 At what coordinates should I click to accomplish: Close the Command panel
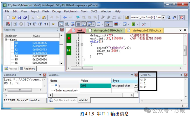[44, 75]
